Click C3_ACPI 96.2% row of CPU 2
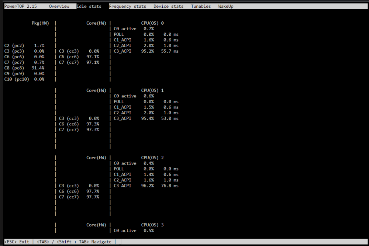 (146, 186)
